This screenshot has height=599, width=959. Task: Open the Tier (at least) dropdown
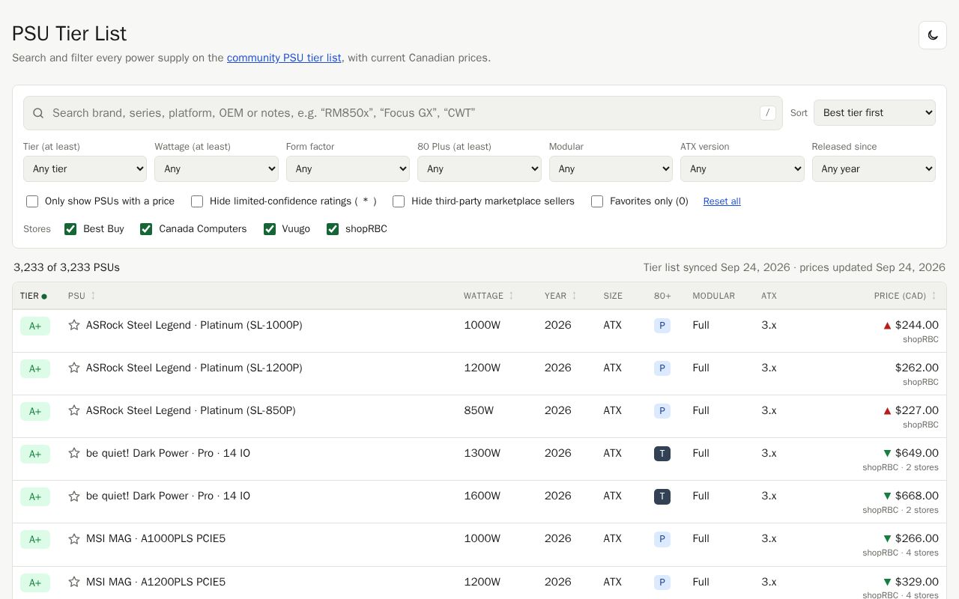pyautogui.click(x=85, y=168)
